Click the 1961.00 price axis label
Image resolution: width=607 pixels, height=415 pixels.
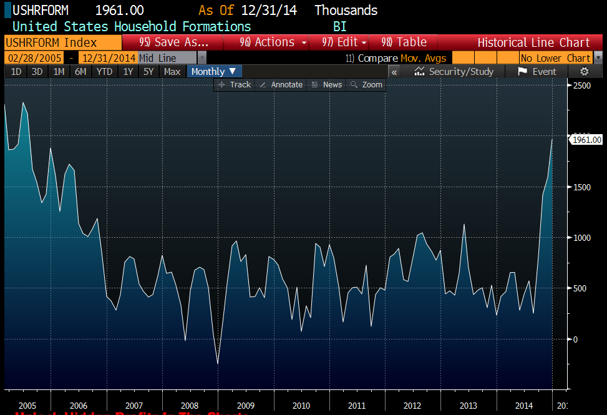coord(586,140)
